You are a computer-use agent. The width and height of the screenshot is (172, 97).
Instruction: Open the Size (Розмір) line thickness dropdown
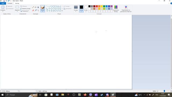pyautogui.click(x=76, y=9)
